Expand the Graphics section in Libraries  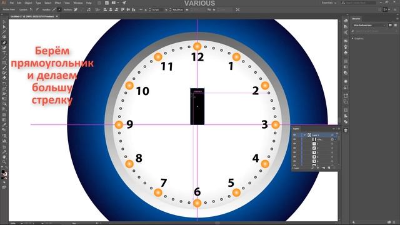352,39
